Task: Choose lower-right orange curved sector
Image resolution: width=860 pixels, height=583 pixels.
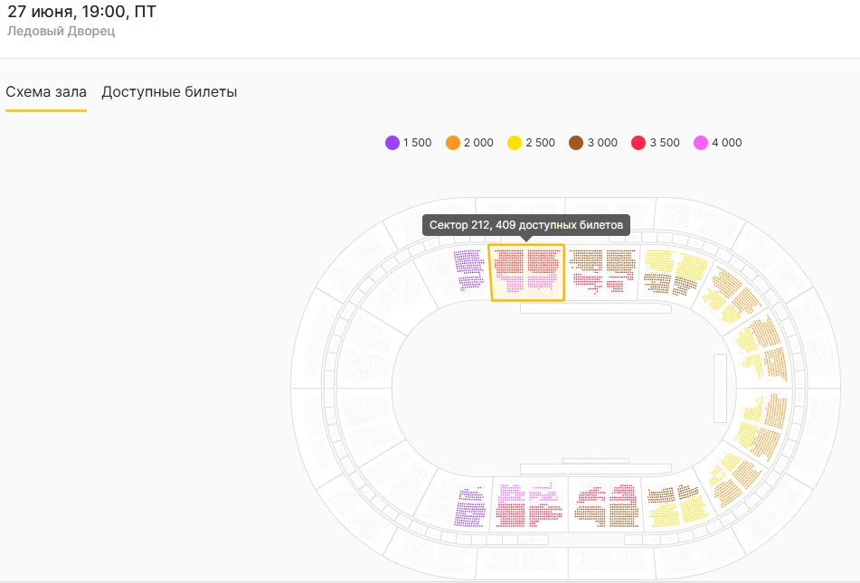Action: pyautogui.click(x=735, y=481)
